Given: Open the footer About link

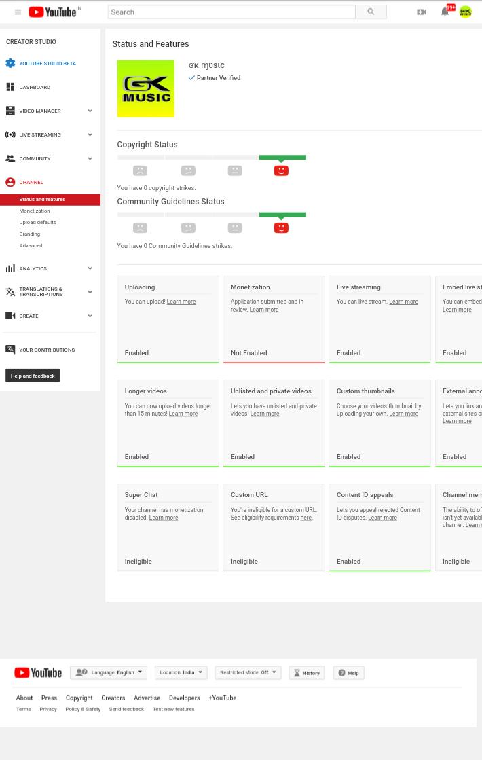Looking at the screenshot, I should pyautogui.click(x=24, y=698).
